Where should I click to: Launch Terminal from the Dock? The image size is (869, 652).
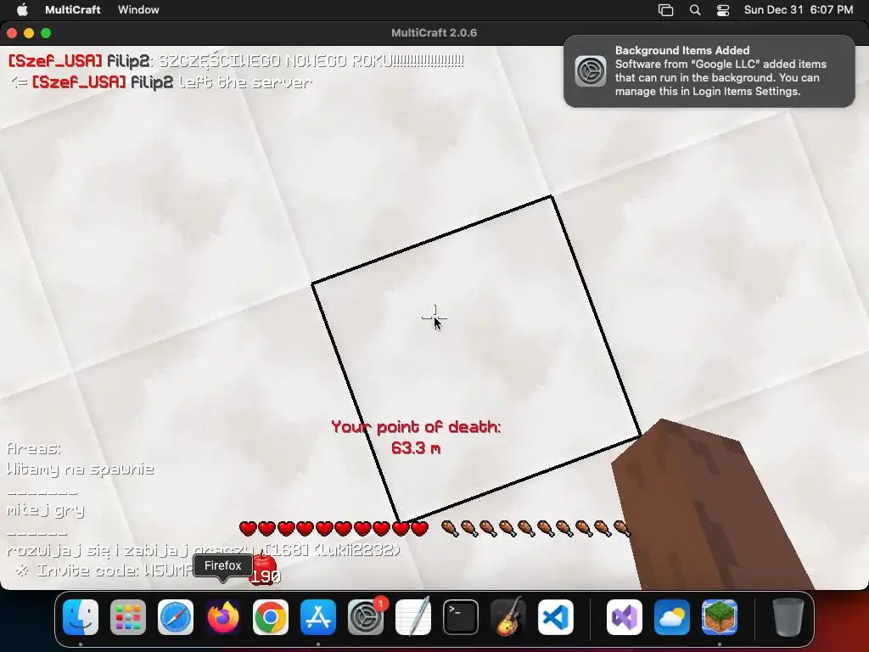[x=461, y=617]
